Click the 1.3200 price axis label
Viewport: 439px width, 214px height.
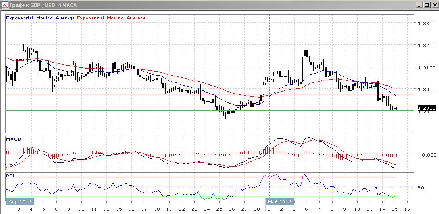tap(425, 46)
